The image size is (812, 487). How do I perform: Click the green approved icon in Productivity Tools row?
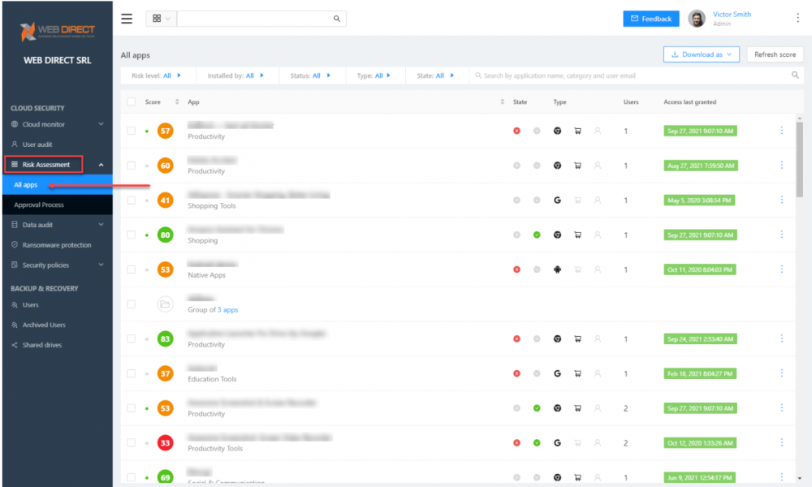(537, 443)
